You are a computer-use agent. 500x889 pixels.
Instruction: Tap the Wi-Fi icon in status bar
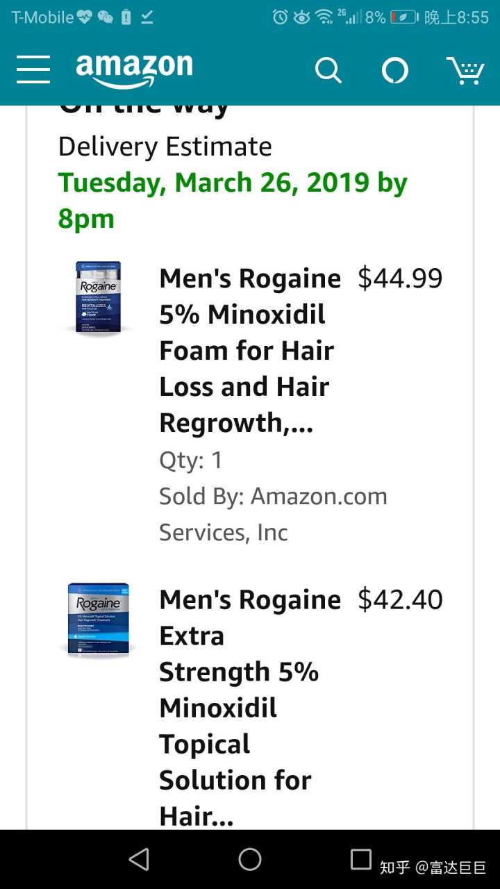(324, 17)
